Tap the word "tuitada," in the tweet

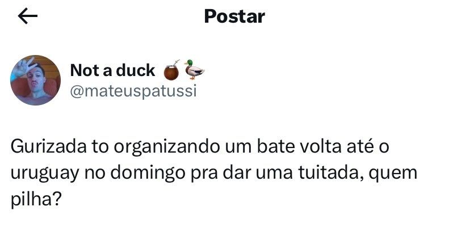(330, 173)
